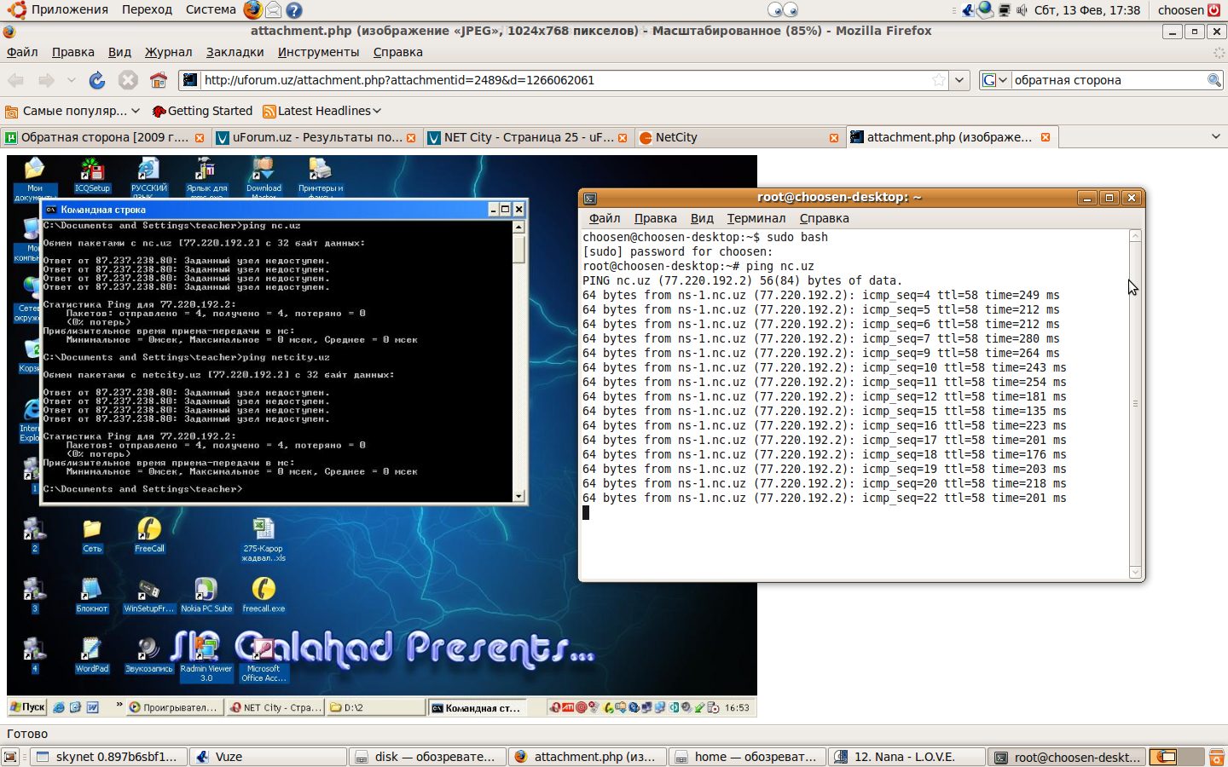1228x767 pixels.
Task: Click the show desktop icon in bottom panel
Action: click(x=10, y=757)
